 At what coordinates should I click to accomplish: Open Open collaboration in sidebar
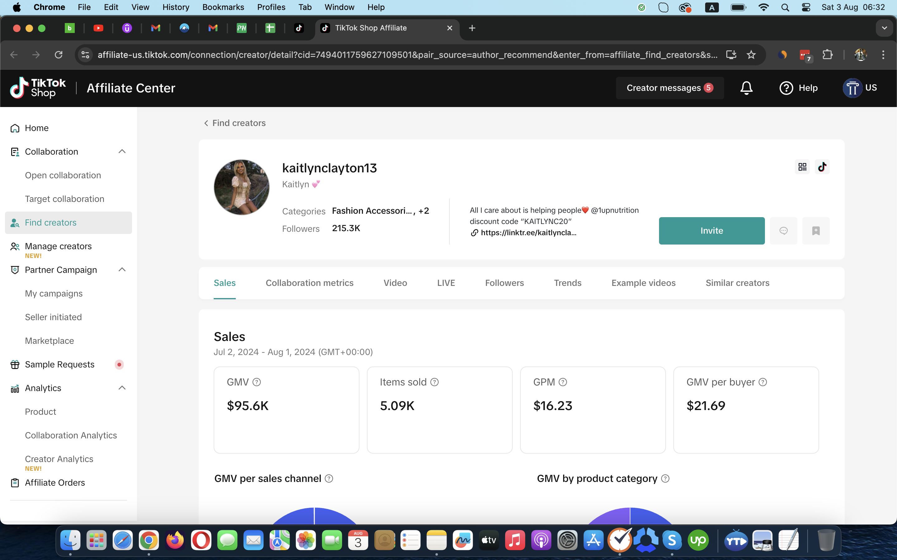tap(63, 175)
